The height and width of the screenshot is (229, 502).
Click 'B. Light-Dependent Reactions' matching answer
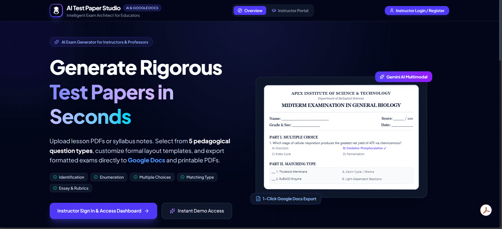click(362, 179)
